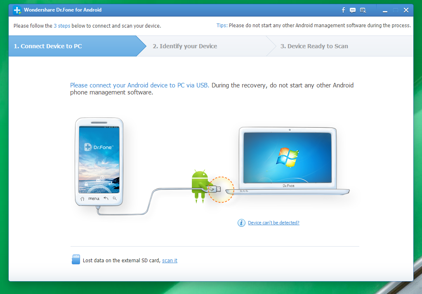Open the Facebook icon in title bar
The height and width of the screenshot is (294, 422).
pyautogui.click(x=343, y=10)
